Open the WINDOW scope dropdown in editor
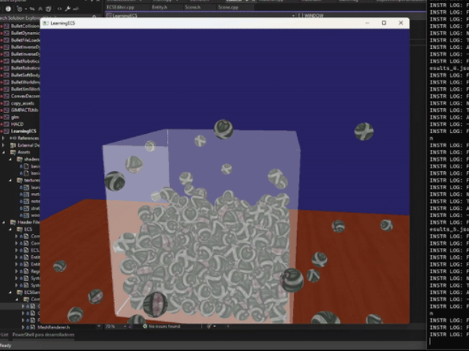The image size is (469, 351). 314,15
